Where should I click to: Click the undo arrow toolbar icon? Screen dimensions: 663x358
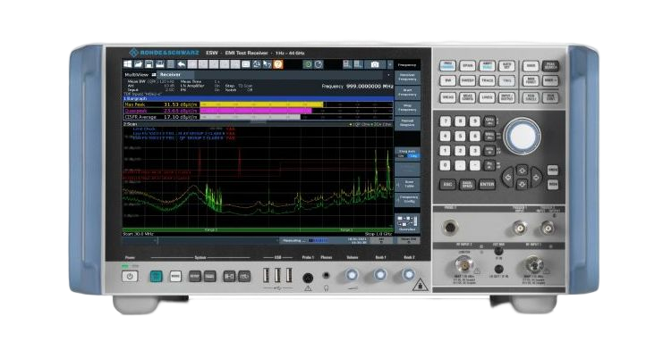click(182, 64)
